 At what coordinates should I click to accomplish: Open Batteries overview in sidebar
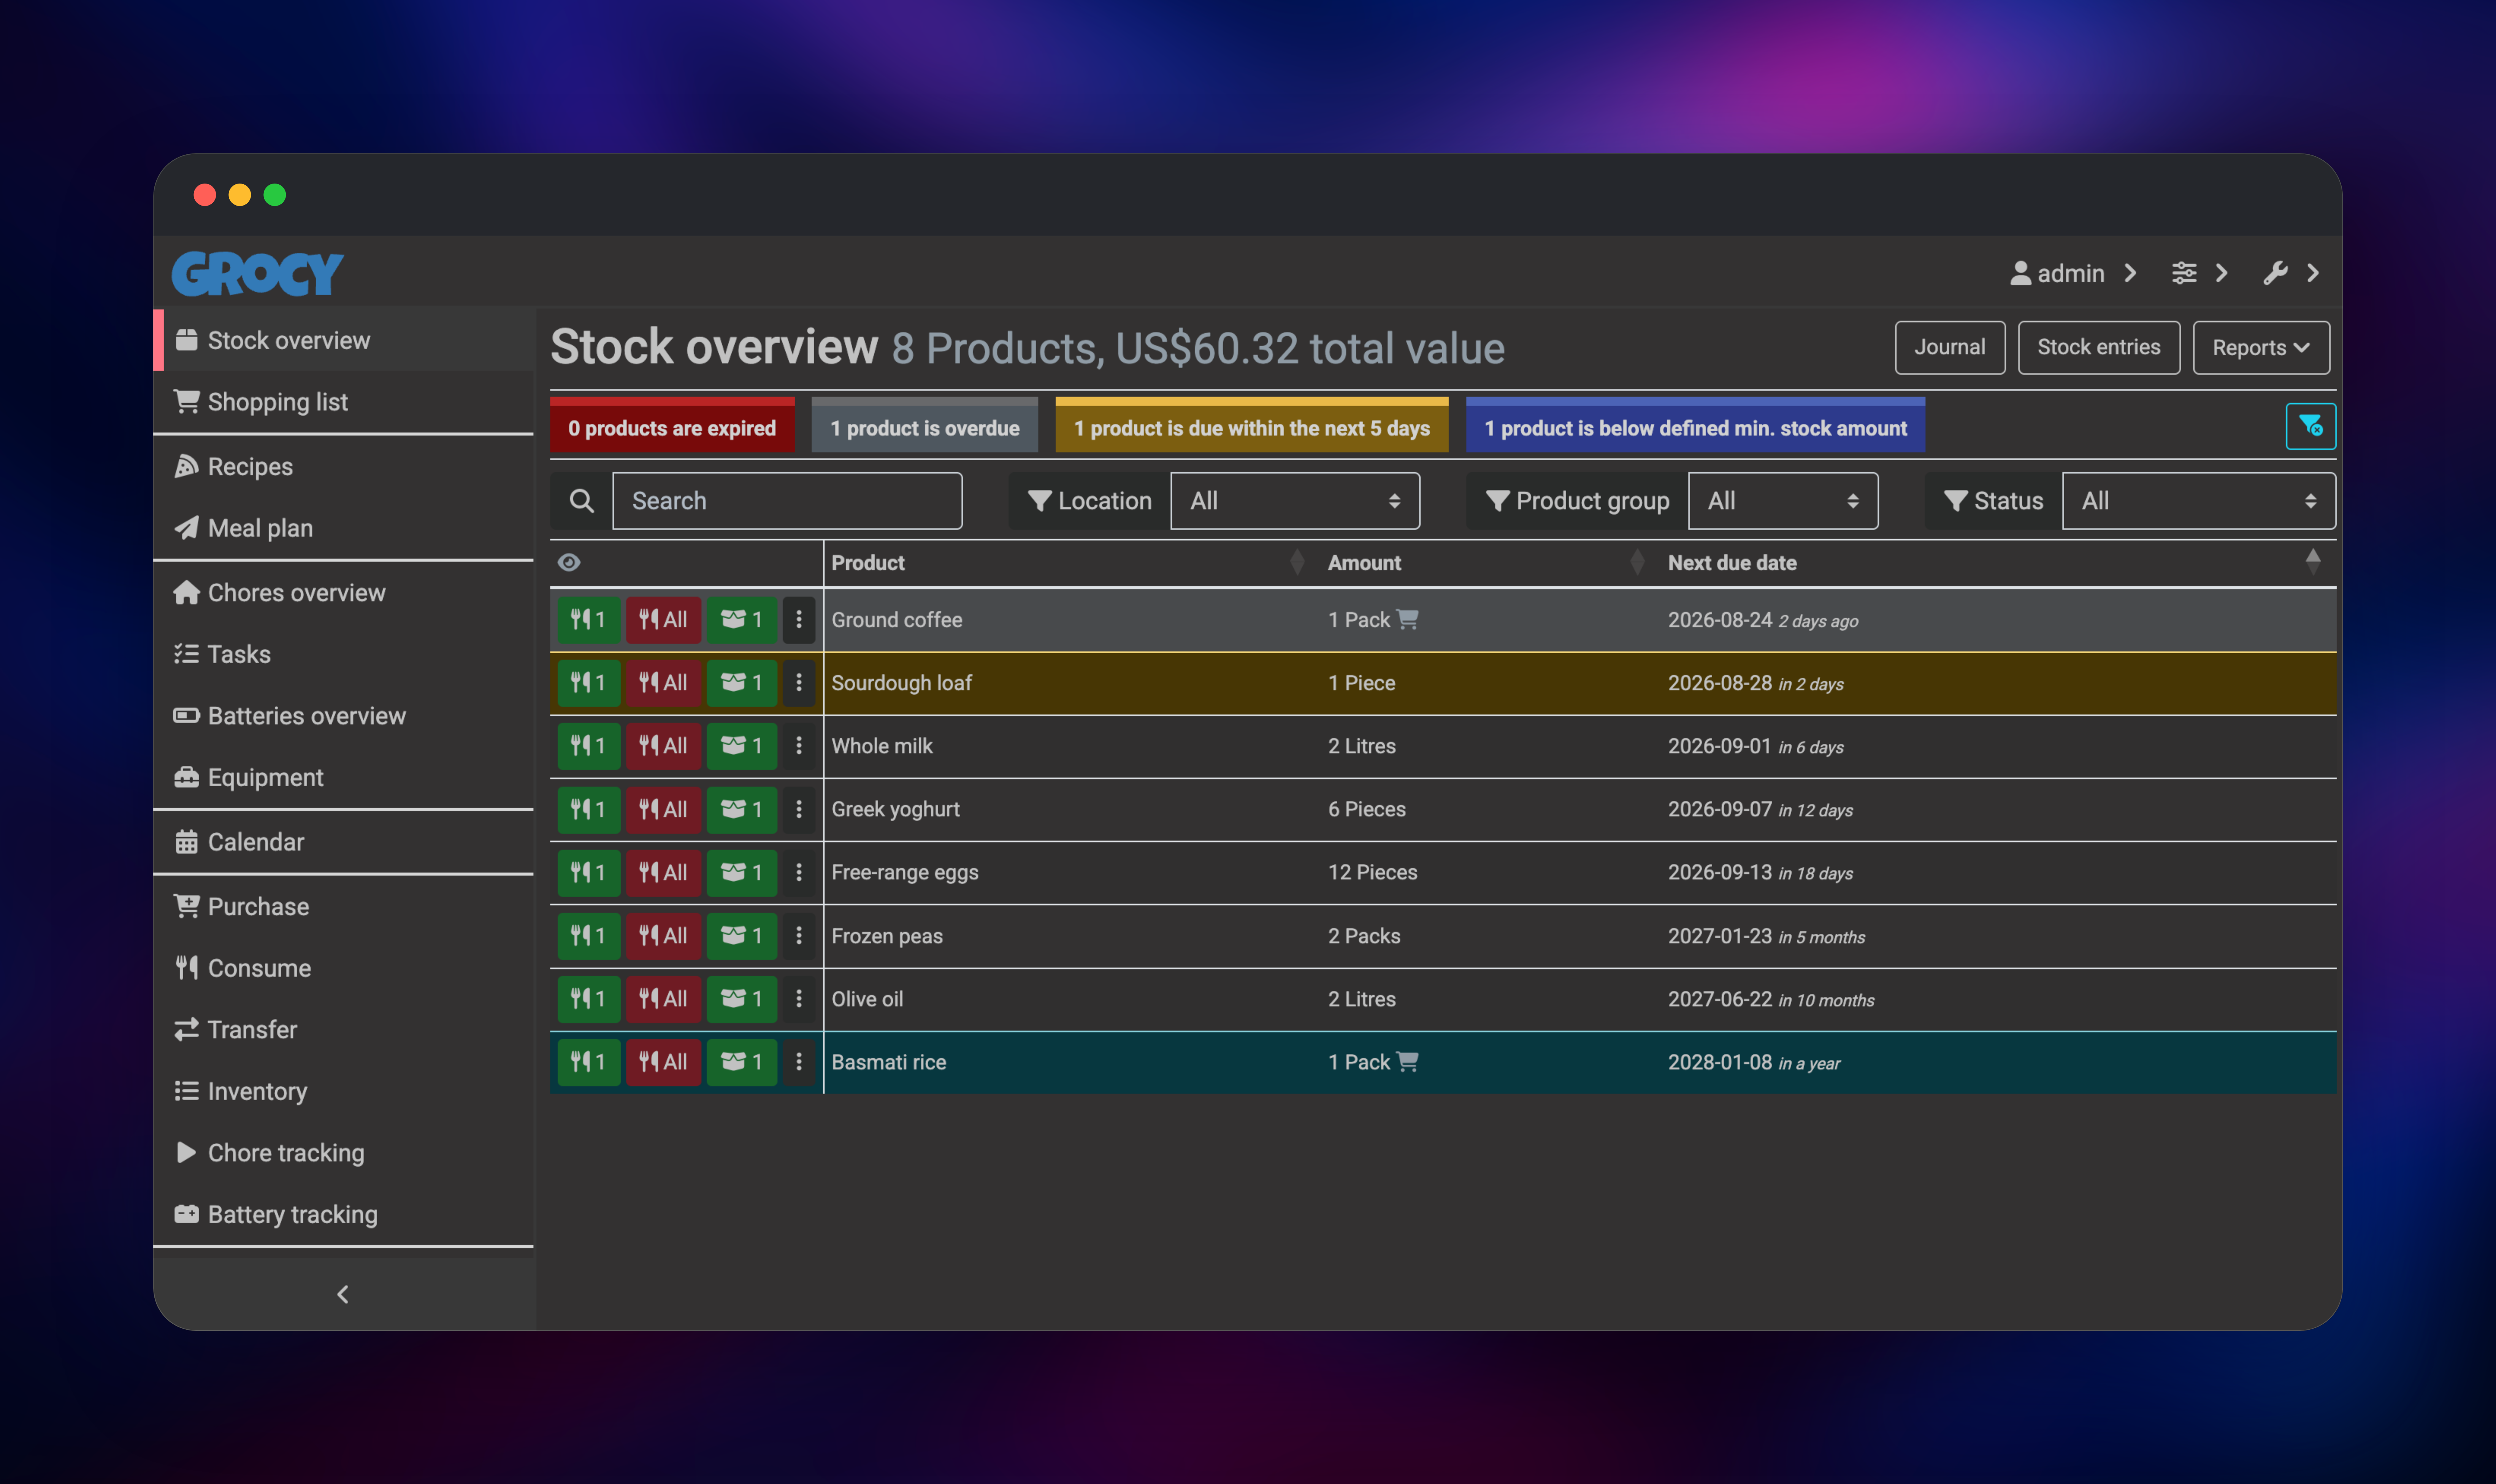[343, 716]
